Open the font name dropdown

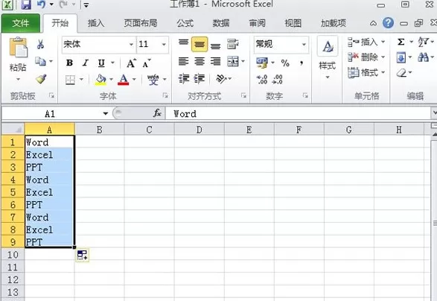click(131, 45)
